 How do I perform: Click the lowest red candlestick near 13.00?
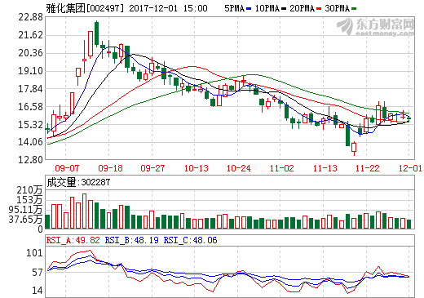(x=354, y=148)
